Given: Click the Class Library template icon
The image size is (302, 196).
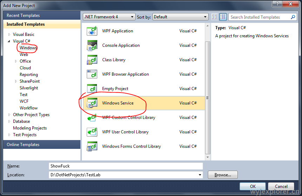Looking at the screenshot, I should pos(92,60).
